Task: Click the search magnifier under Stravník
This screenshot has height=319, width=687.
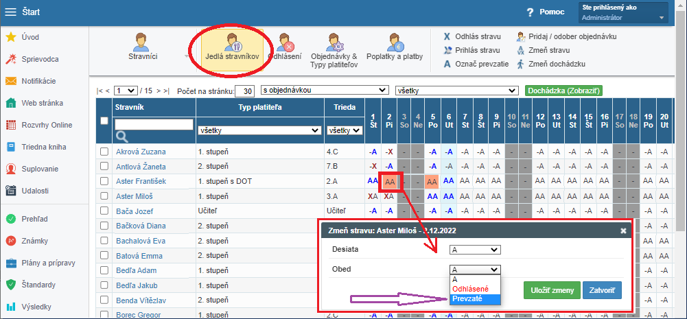Action: (x=121, y=137)
